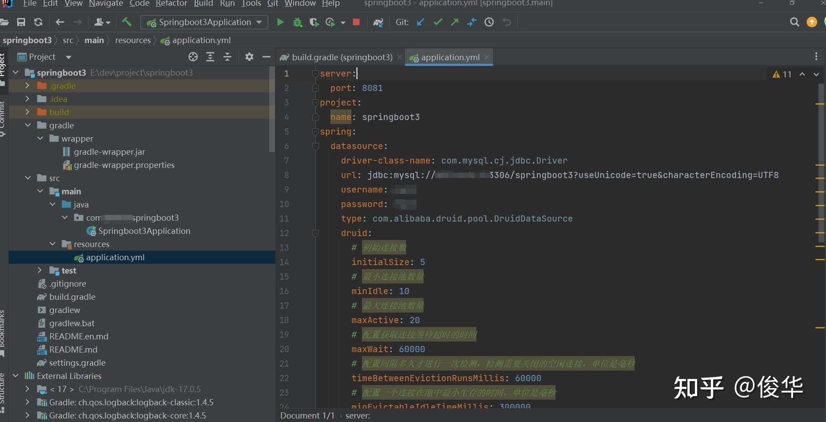The height and width of the screenshot is (422, 826).
Task: Hide the Project tool window
Action: tap(266, 57)
